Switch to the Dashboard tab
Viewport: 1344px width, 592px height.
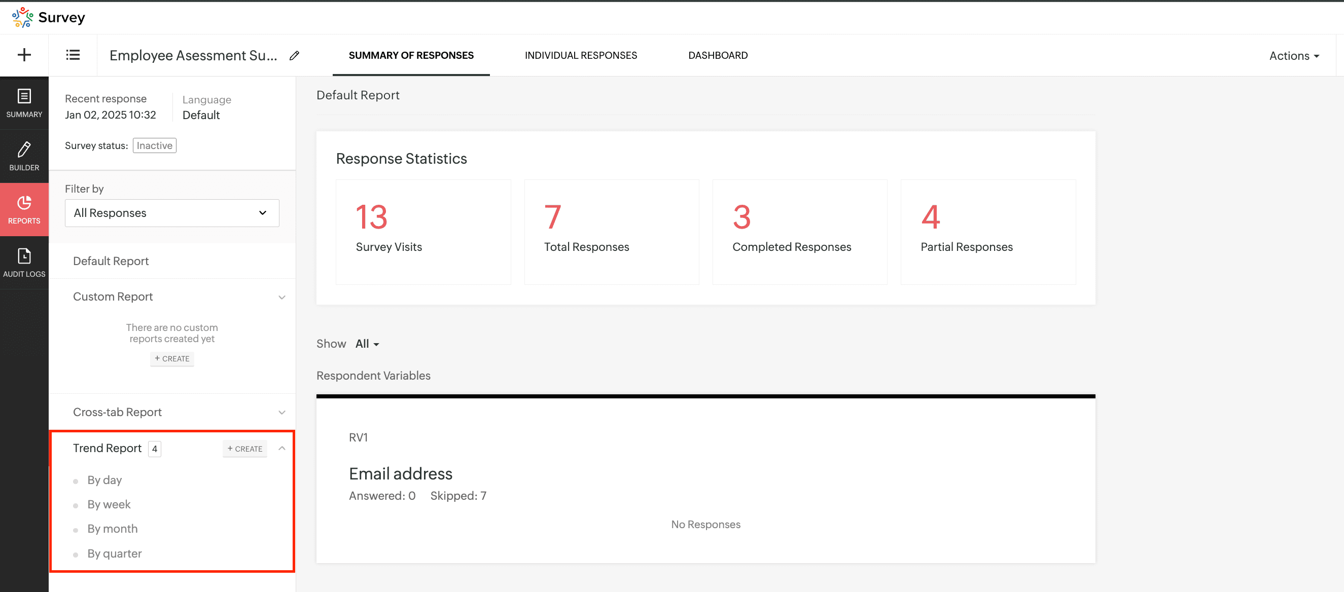click(717, 55)
